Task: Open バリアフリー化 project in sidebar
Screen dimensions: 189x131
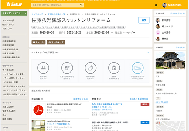Action: tap(15, 90)
